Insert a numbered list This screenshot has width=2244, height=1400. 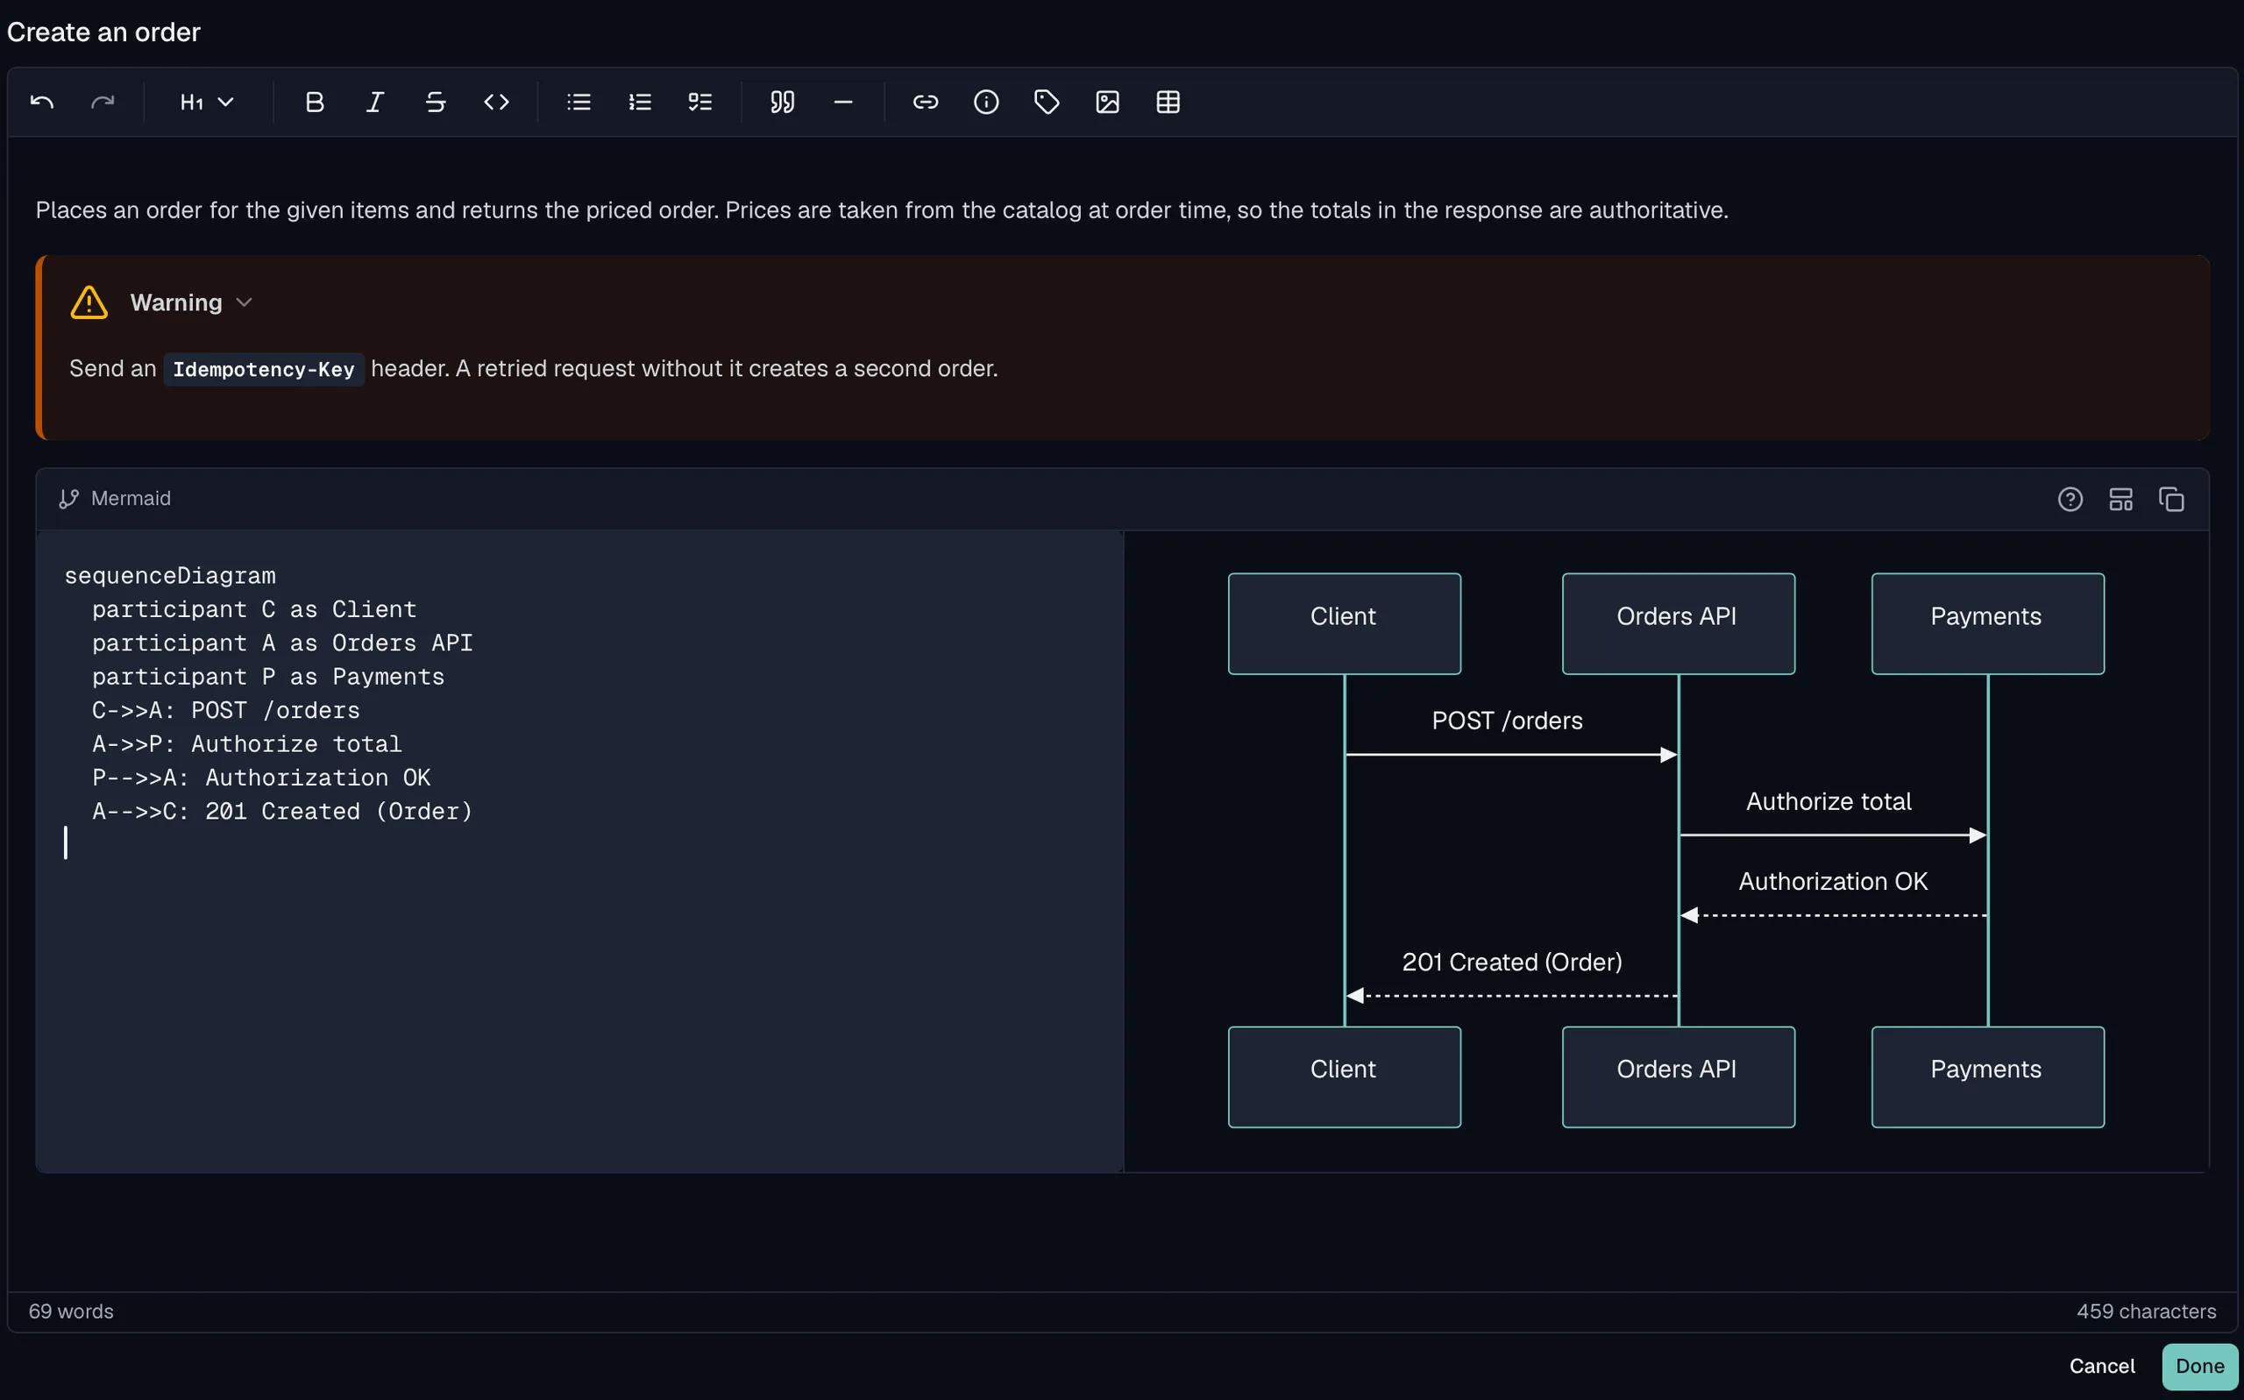pyautogui.click(x=640, y=102)
